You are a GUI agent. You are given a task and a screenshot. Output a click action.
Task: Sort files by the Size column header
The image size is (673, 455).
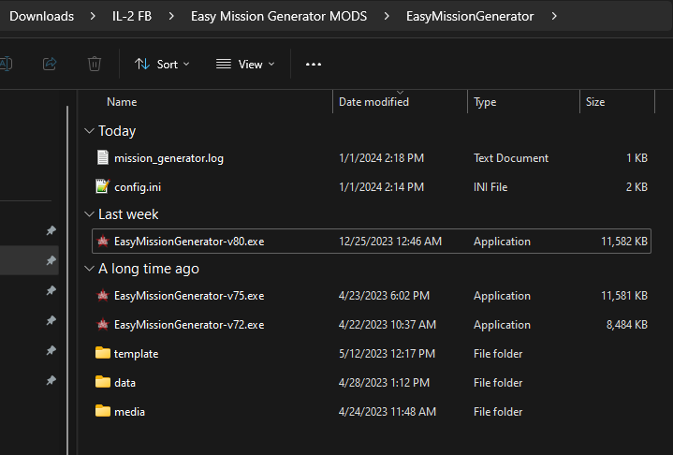coord(595,102)
